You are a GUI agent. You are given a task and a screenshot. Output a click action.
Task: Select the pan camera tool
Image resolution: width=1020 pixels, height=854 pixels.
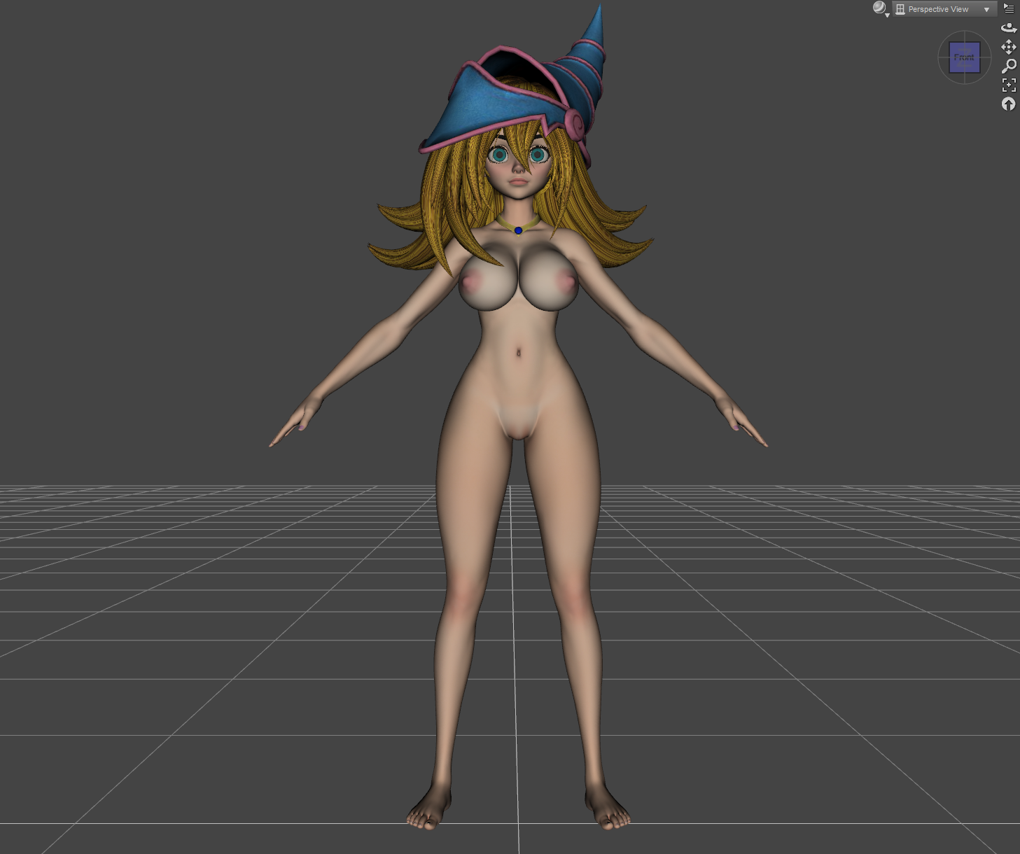[x=1009, y=47]
